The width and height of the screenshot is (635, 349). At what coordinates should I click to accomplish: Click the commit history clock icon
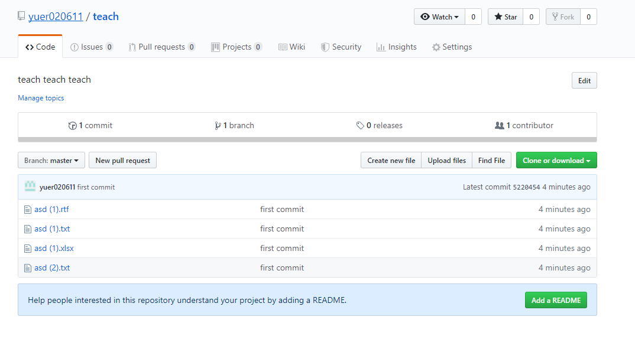click(x=73, y=126)
